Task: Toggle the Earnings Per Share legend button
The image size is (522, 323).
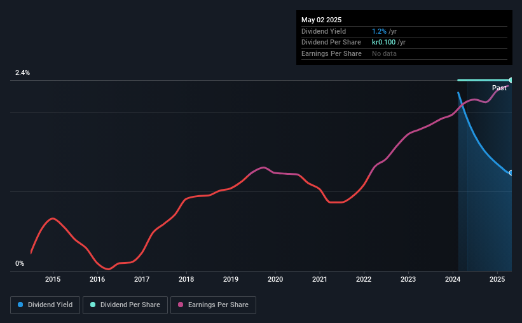Action: click(x=213, y=305)
